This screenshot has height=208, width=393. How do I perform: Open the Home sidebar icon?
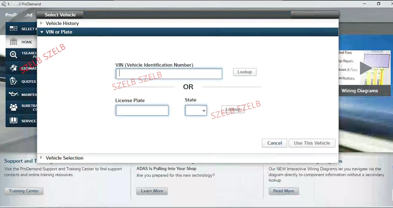point(13,42)
